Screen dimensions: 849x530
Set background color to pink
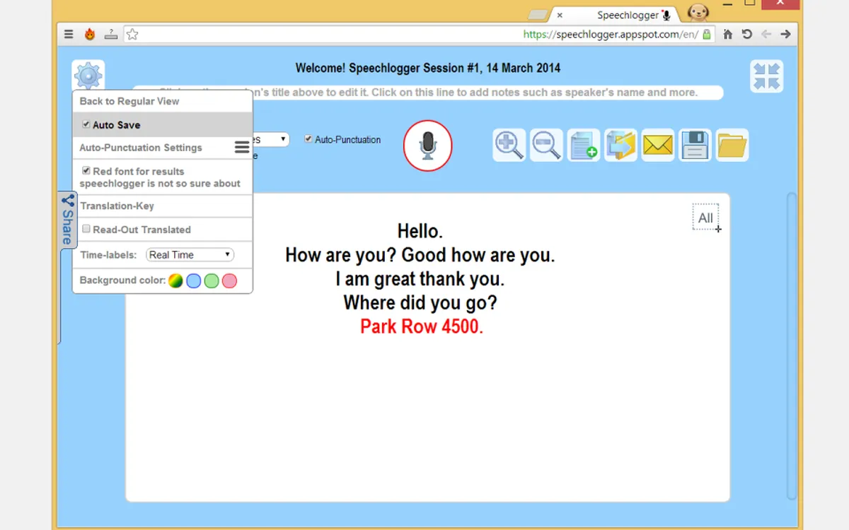[x=229, y=281]
